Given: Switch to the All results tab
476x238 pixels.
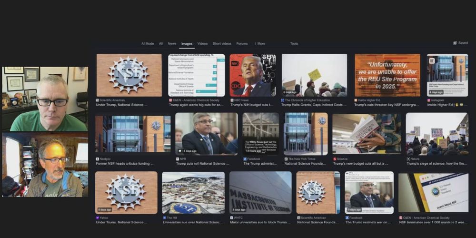Looking at the screenshot, I should [x=161, y=44].
